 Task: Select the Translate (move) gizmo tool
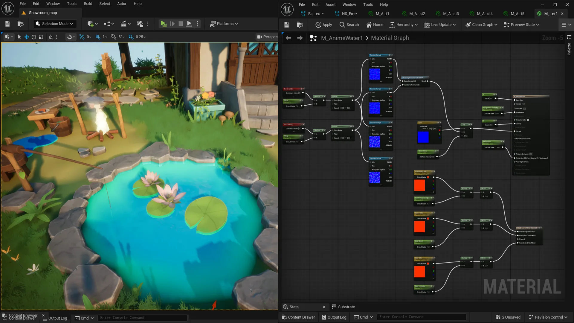(x=27, y=37)
